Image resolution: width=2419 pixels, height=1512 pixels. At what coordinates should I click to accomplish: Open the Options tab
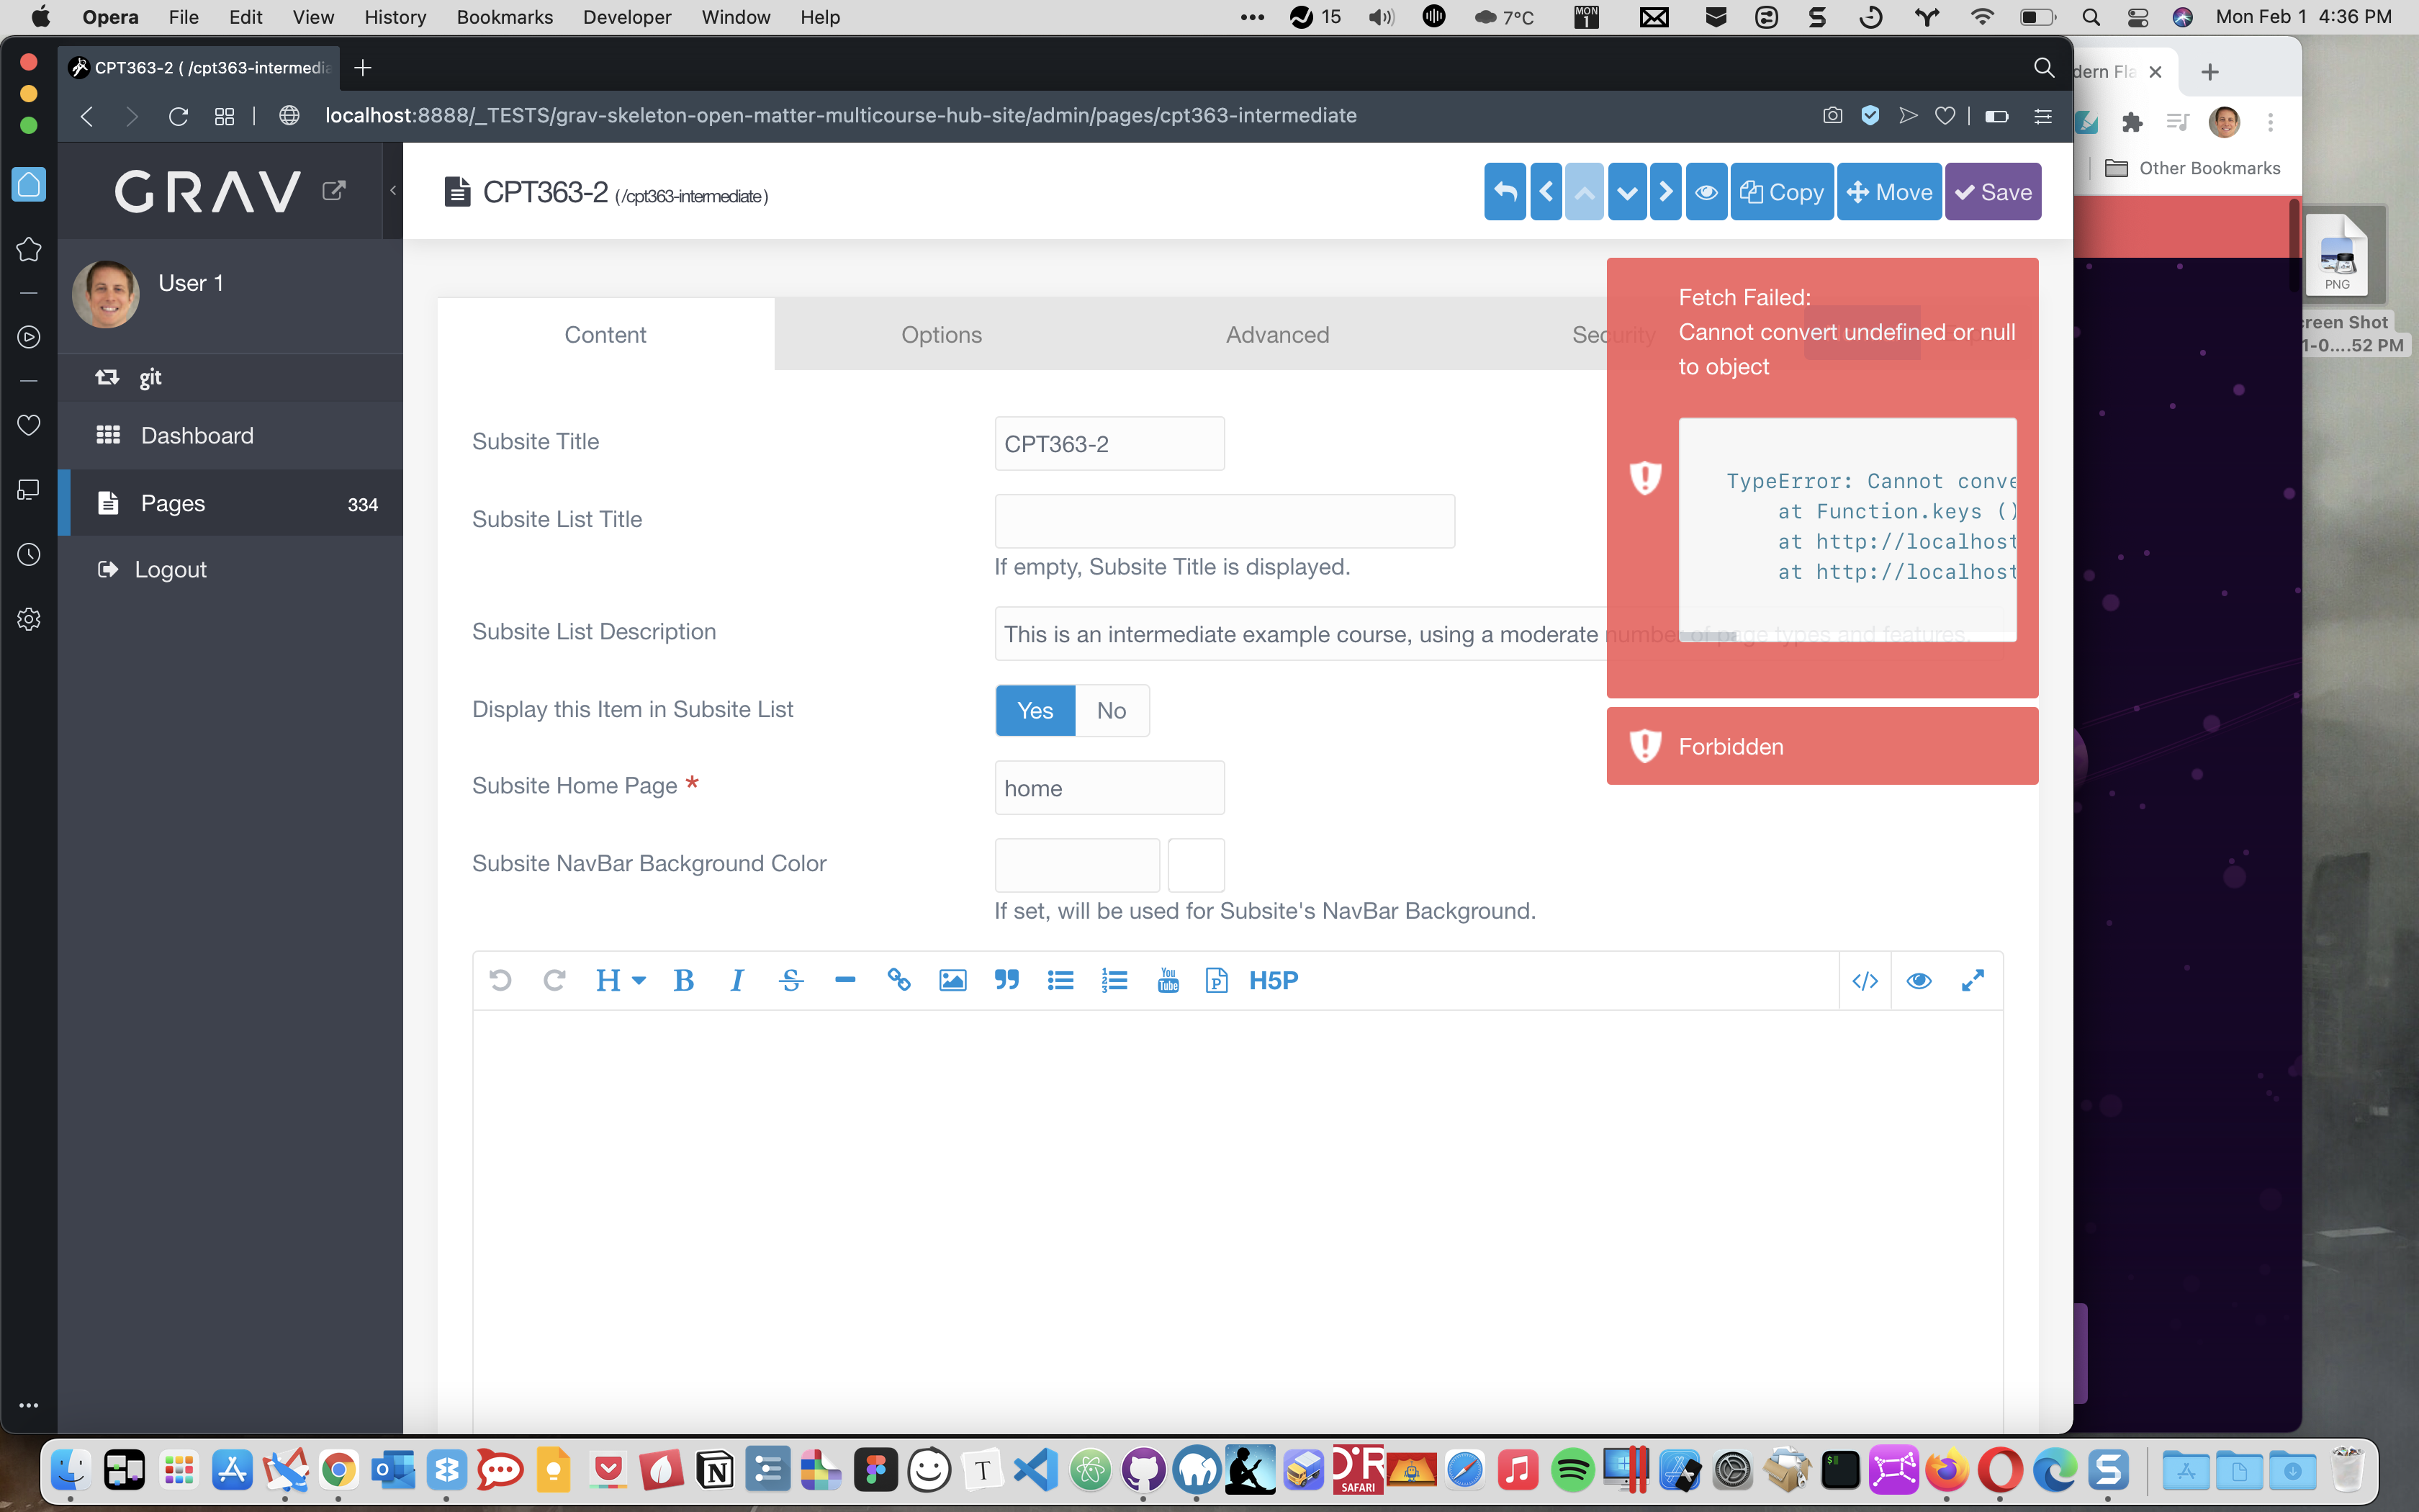(942, 334)
